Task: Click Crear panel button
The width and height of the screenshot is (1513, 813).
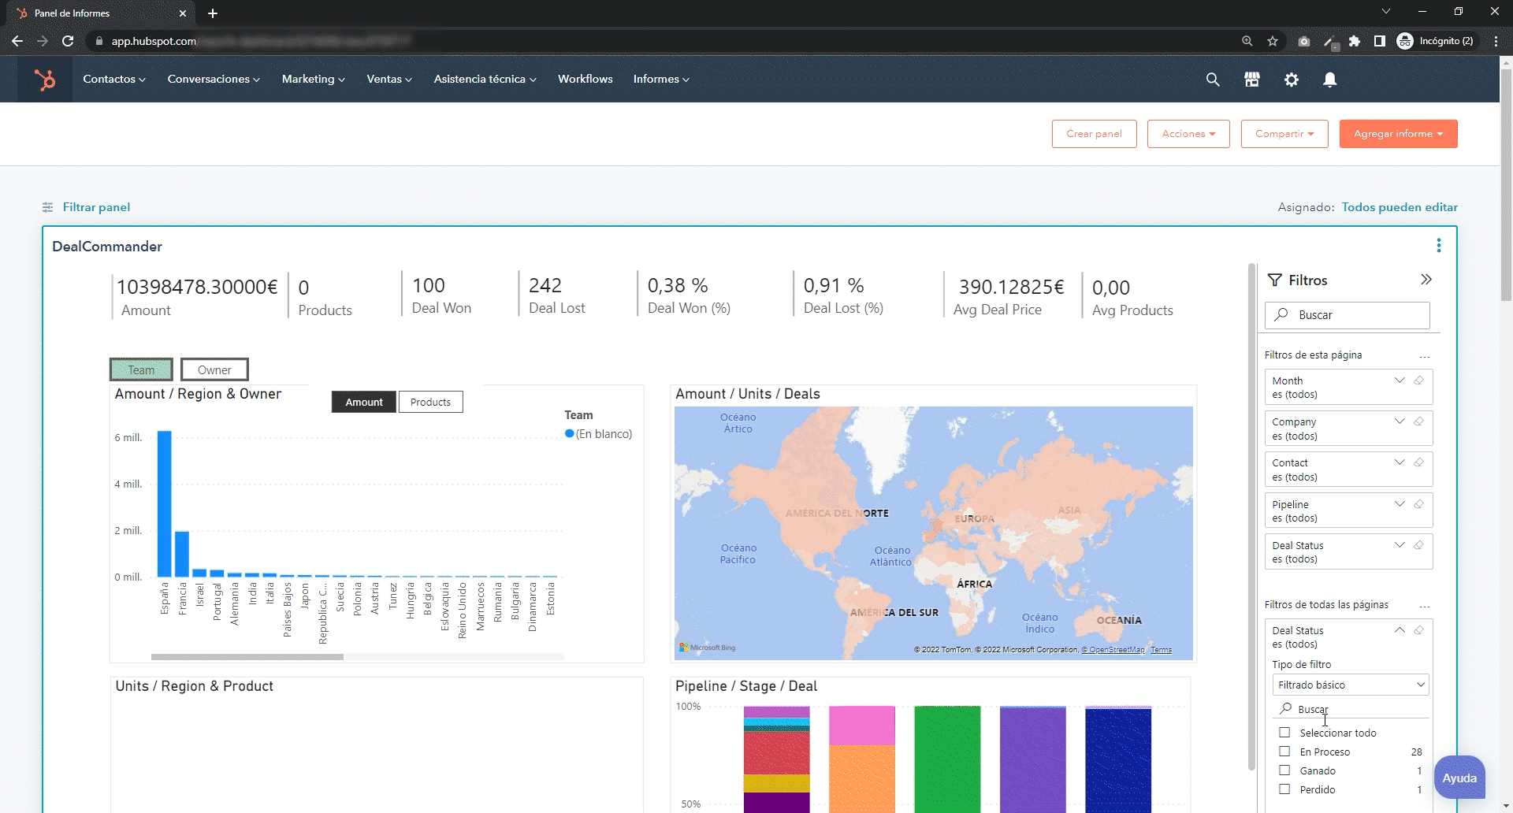Action: [1094, 134]
